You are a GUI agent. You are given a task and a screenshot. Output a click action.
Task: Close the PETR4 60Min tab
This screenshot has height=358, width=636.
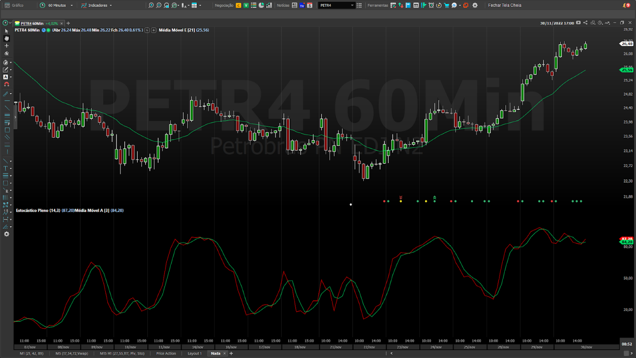pyautogui.click(x=62, y=23)
